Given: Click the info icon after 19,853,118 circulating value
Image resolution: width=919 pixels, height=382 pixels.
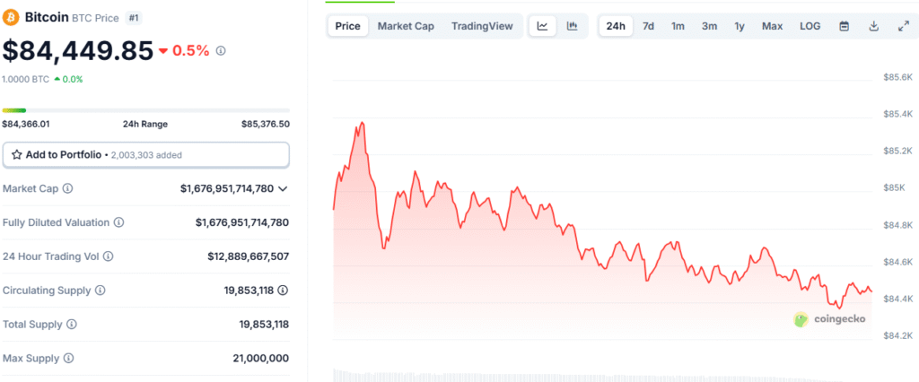Looking at the screenshot, I should (x=283, y=290).
